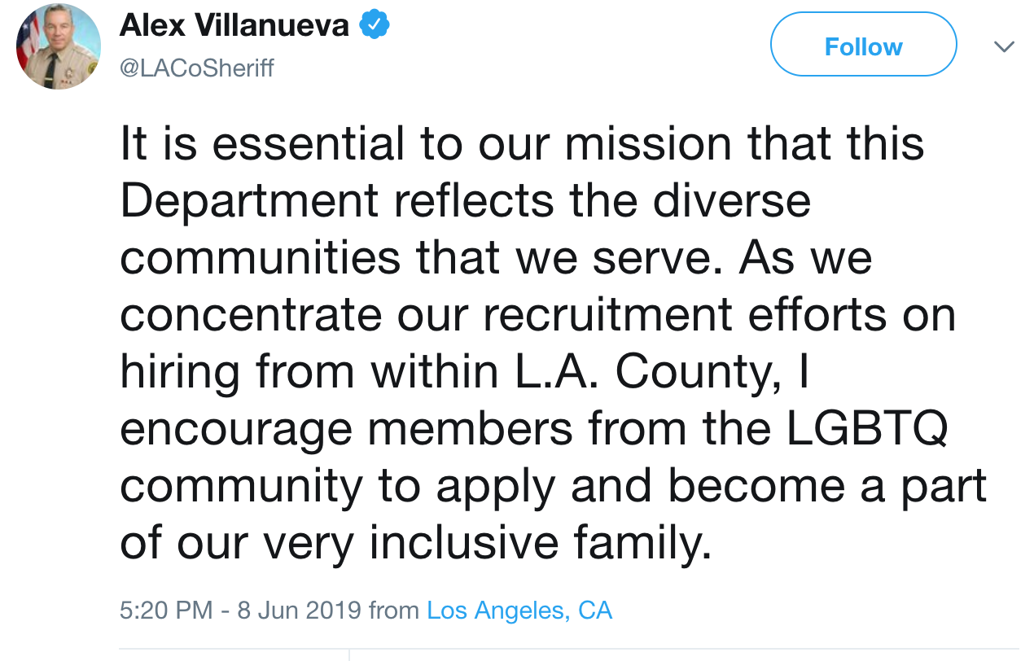Open the tweet options chevron menu
The height and width of the screenshot is (661, 1034).
click(1005, 47)
